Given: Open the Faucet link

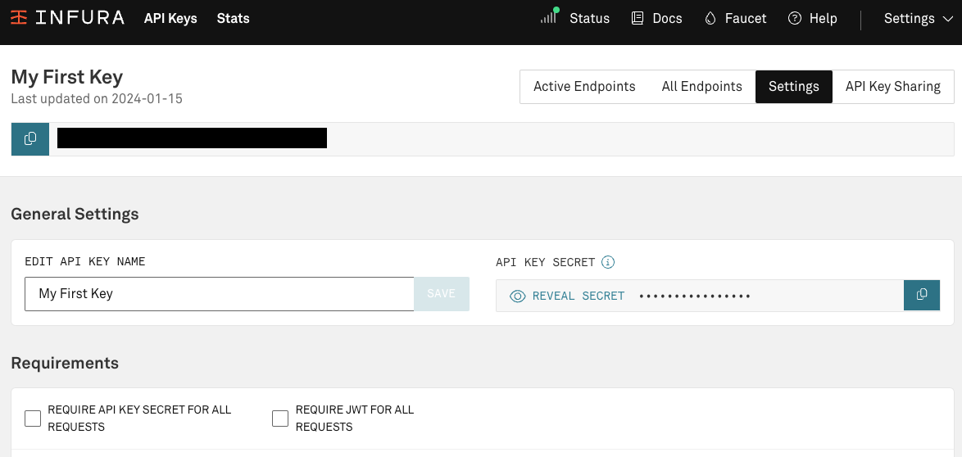Looking at the screenshot, I should [746, 18].
